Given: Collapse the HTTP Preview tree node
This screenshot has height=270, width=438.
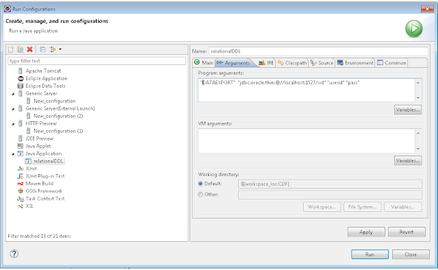Looking at the screenshot, I should [x=13, y=124].
